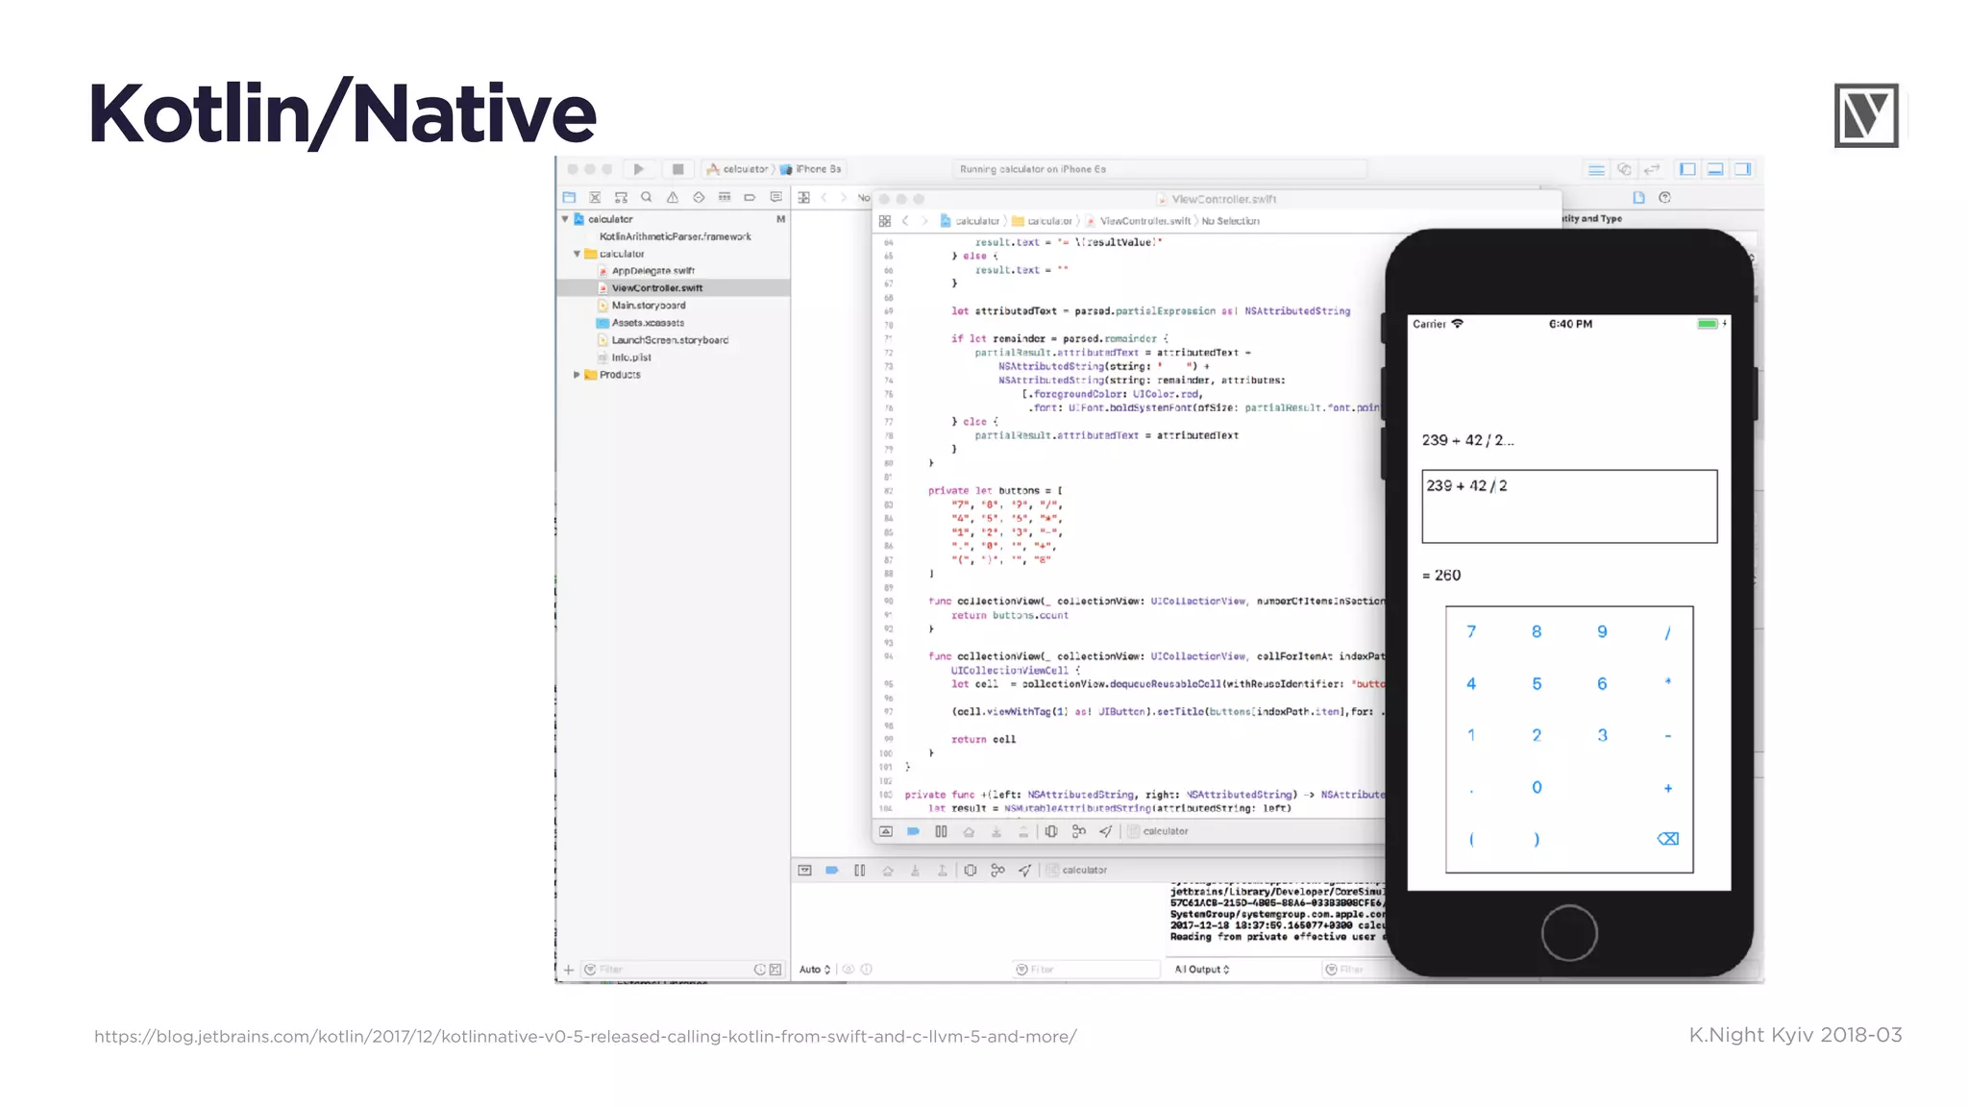
Task: Toggle breakpoints in the front window debug bar
Action: [x=913, y=831]
